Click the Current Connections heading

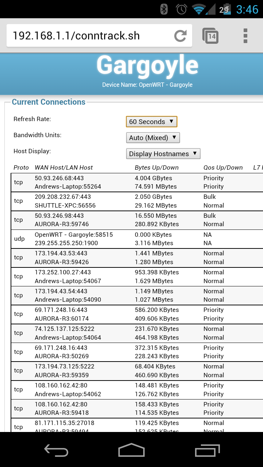click(x=49, y=102)
